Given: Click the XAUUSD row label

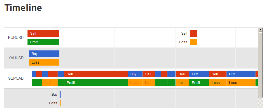Looking at the screenshot, I should (16, 58).
